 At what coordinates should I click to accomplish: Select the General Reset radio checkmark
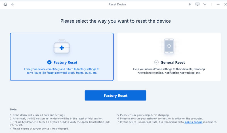(156, 62)
